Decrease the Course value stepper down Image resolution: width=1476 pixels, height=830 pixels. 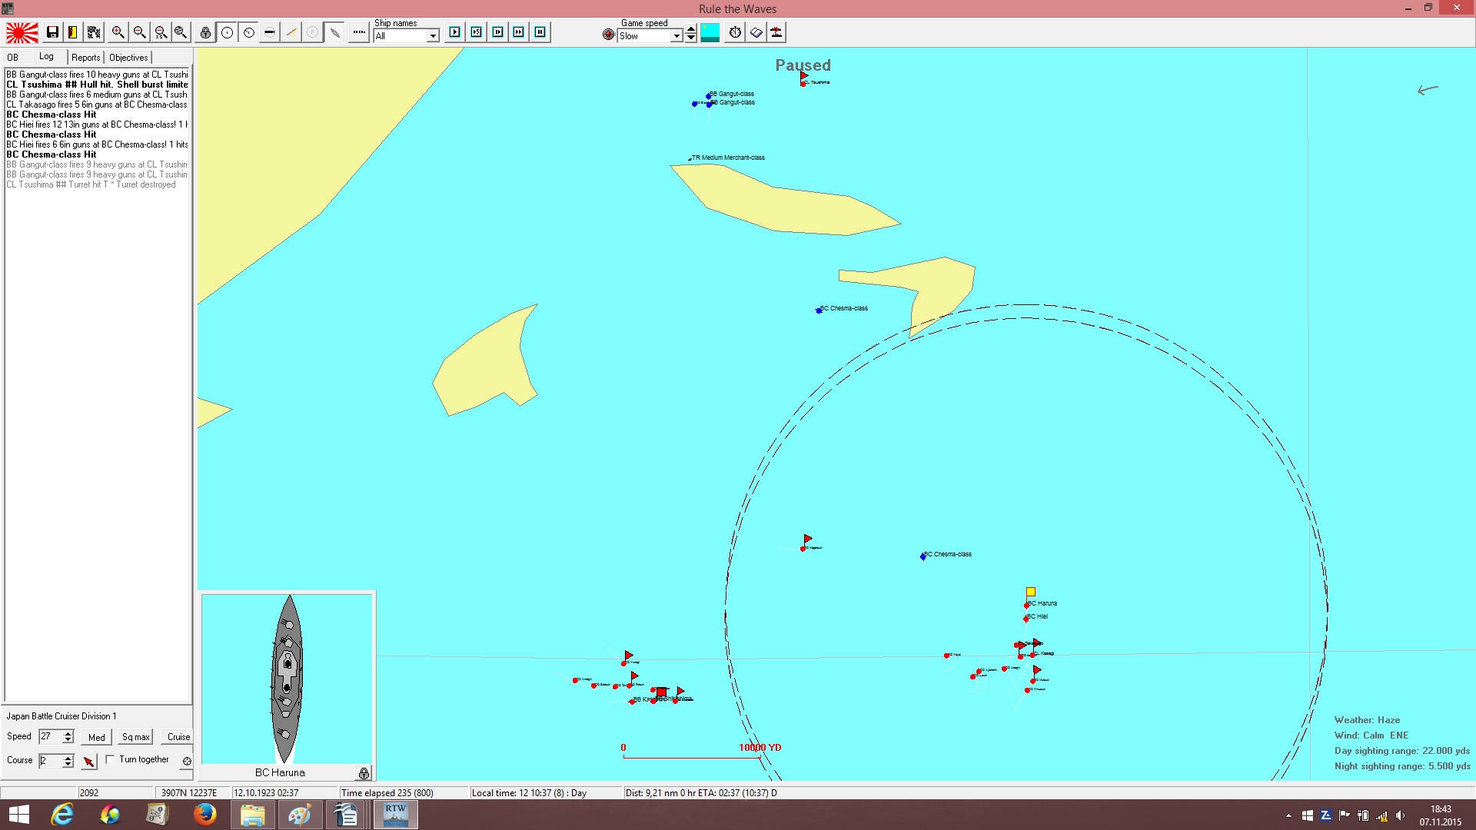pyautogui.click(x=68, y=765)
